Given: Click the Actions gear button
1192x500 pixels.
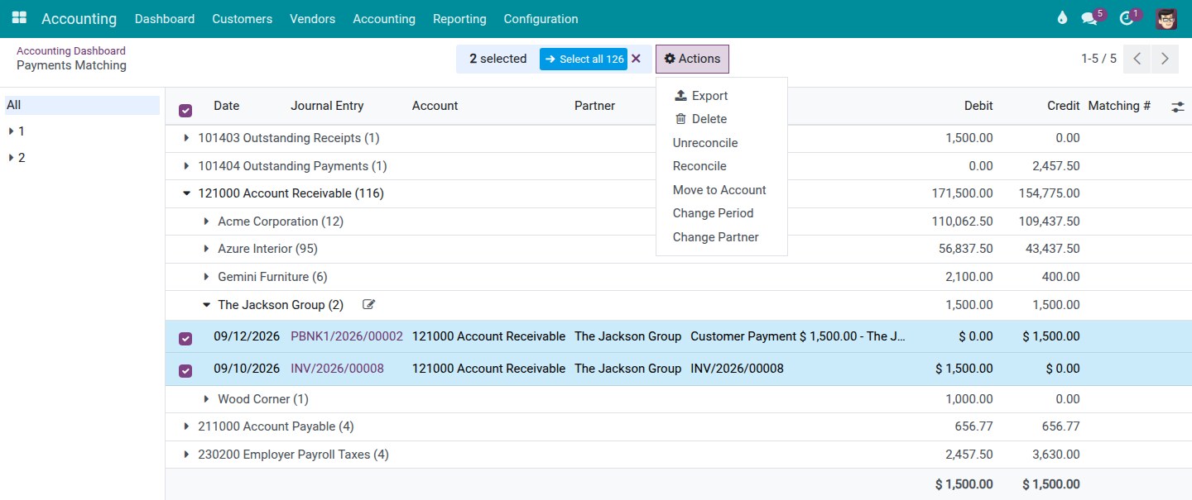Looking at the screenshot, I should pos(692,59).
